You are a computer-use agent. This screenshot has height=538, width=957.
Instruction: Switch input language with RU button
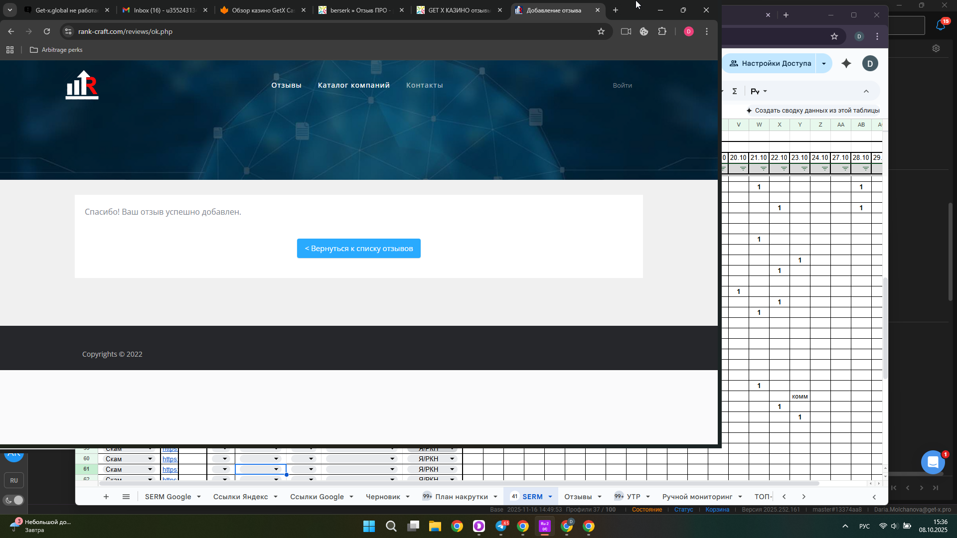[14, 480]
